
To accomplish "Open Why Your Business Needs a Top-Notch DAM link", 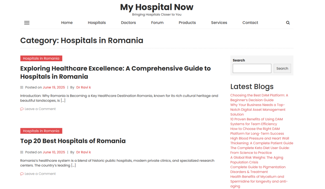I will 258,109.
